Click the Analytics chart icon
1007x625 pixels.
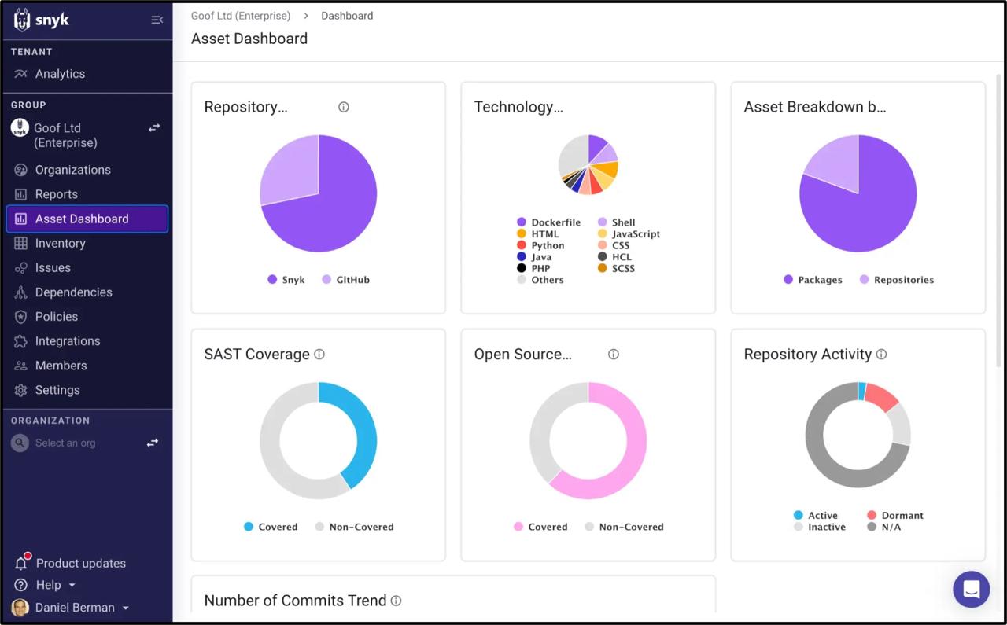coord(21,74)
